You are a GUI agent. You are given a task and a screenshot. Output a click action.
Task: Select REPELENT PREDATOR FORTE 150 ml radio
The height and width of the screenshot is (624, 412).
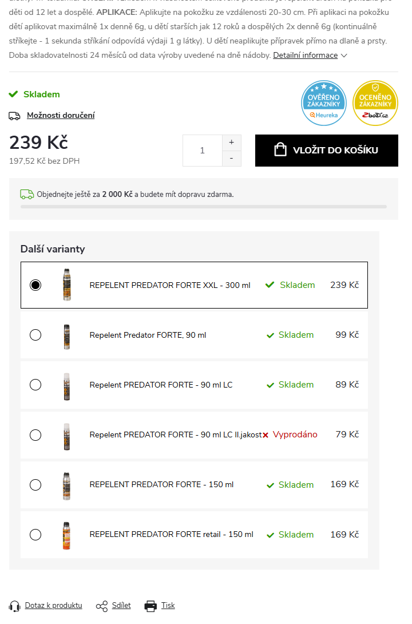coord(35,485)
